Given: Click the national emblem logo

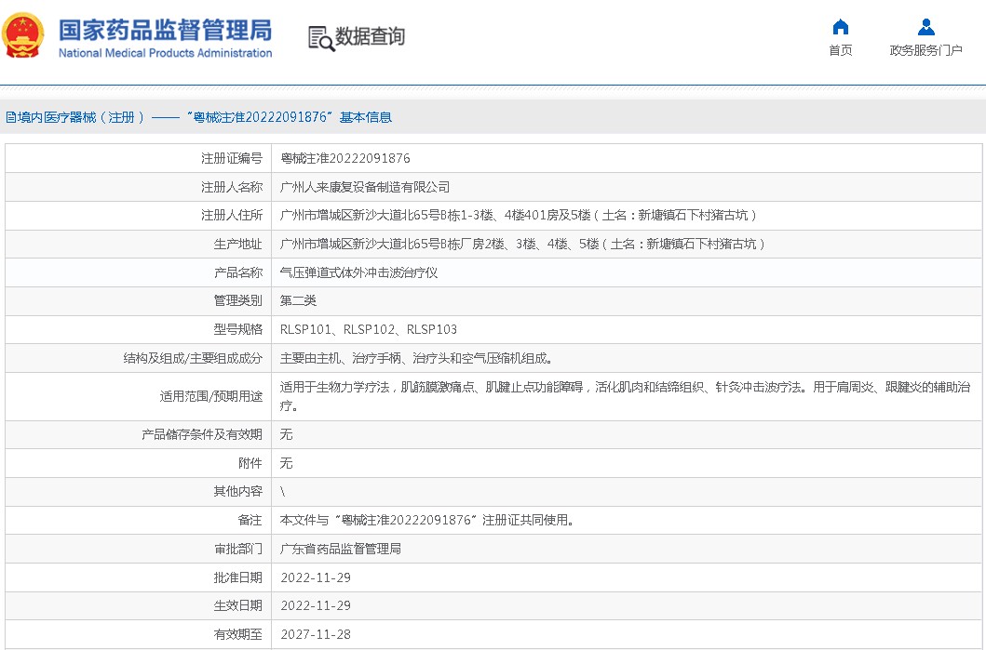Looking at the screenshot, I should pos(23,36).
